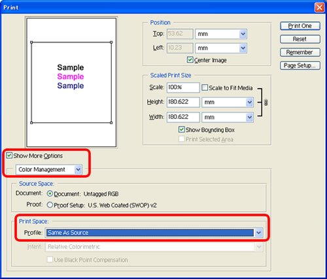This screenshot has height=279, width=327.
Task: Open the Top position units dropdown
Action: tap(221, 34)
